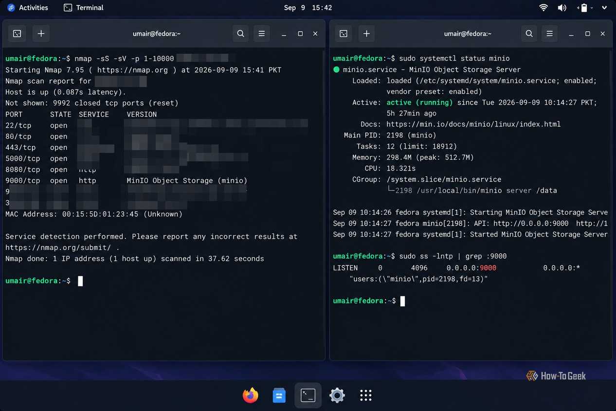The height and width of the screenshot is (411, 616).
Task: Click "Tasks: 12 (limit: 18912)" line
Action: [x=407, y=147]
